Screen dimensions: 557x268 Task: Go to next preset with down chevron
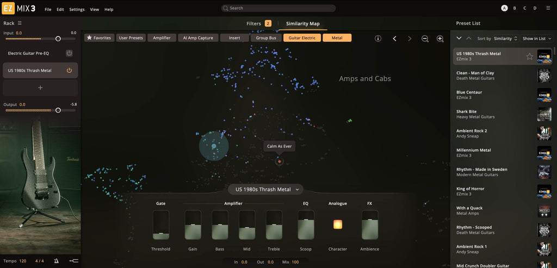tap(459, 38)
